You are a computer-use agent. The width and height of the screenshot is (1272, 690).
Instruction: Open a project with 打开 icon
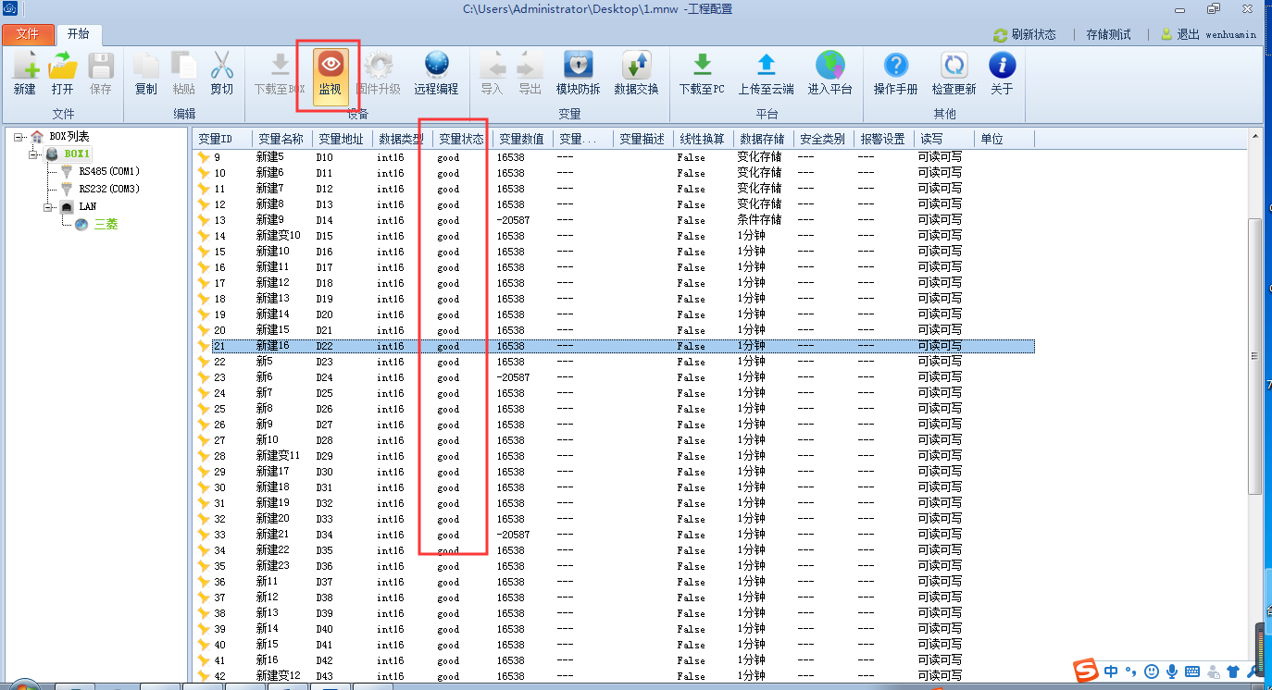pyautogui.click(x=63, y=72)
